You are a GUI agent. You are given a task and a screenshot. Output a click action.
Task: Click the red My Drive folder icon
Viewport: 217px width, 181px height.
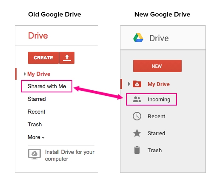pos(137,84)
